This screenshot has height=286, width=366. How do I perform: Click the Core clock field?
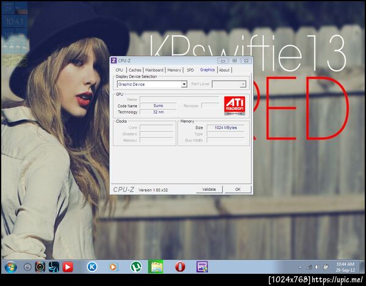(156, 127)
